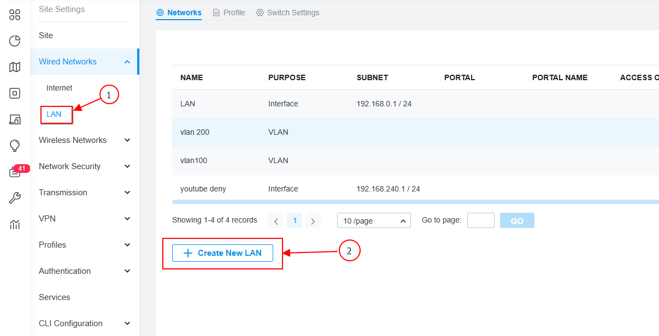Open the Statistics pie chart icon

(x=15, y=41)
